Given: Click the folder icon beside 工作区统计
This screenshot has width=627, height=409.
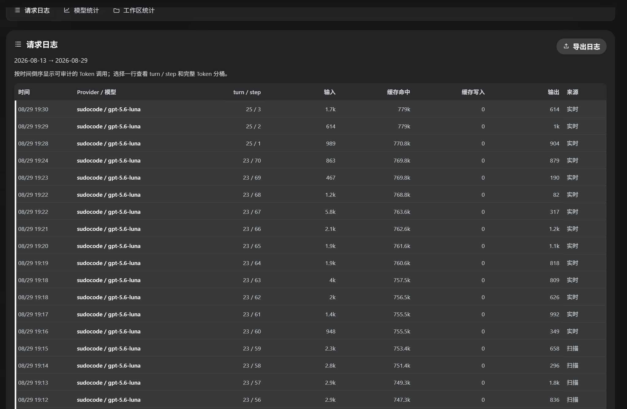Looking at the screenshot, I should (x=116, y=10).
